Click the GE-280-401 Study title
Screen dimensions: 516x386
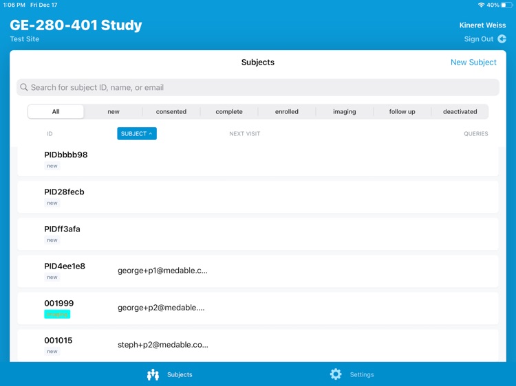point(76,25)
